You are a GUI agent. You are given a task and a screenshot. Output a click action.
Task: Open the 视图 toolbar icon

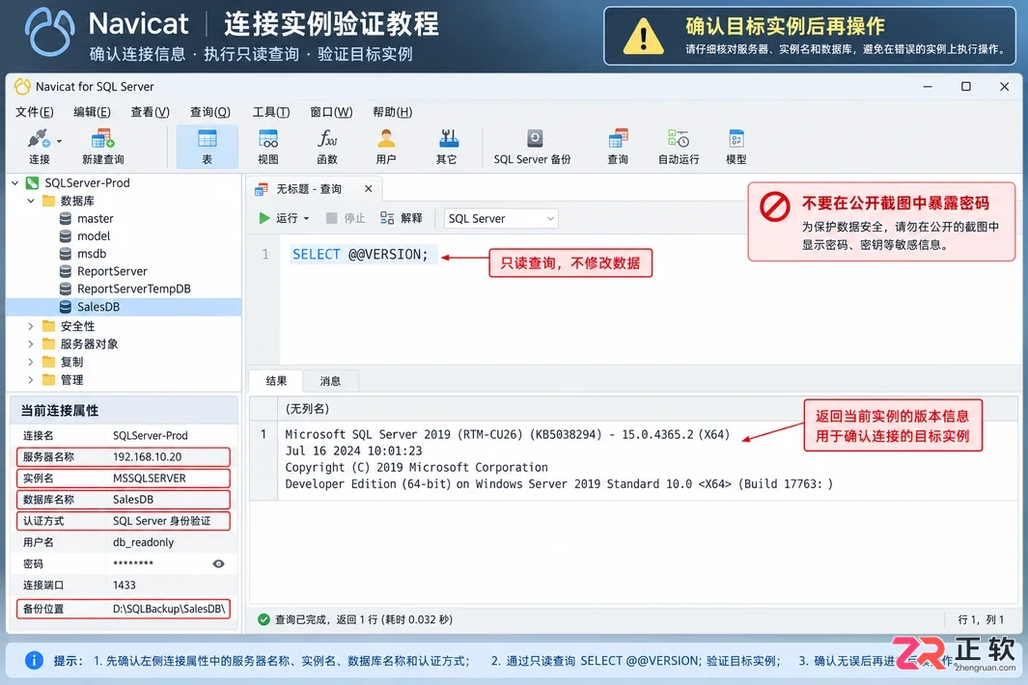pyautogui.click(x=268, y=147)
